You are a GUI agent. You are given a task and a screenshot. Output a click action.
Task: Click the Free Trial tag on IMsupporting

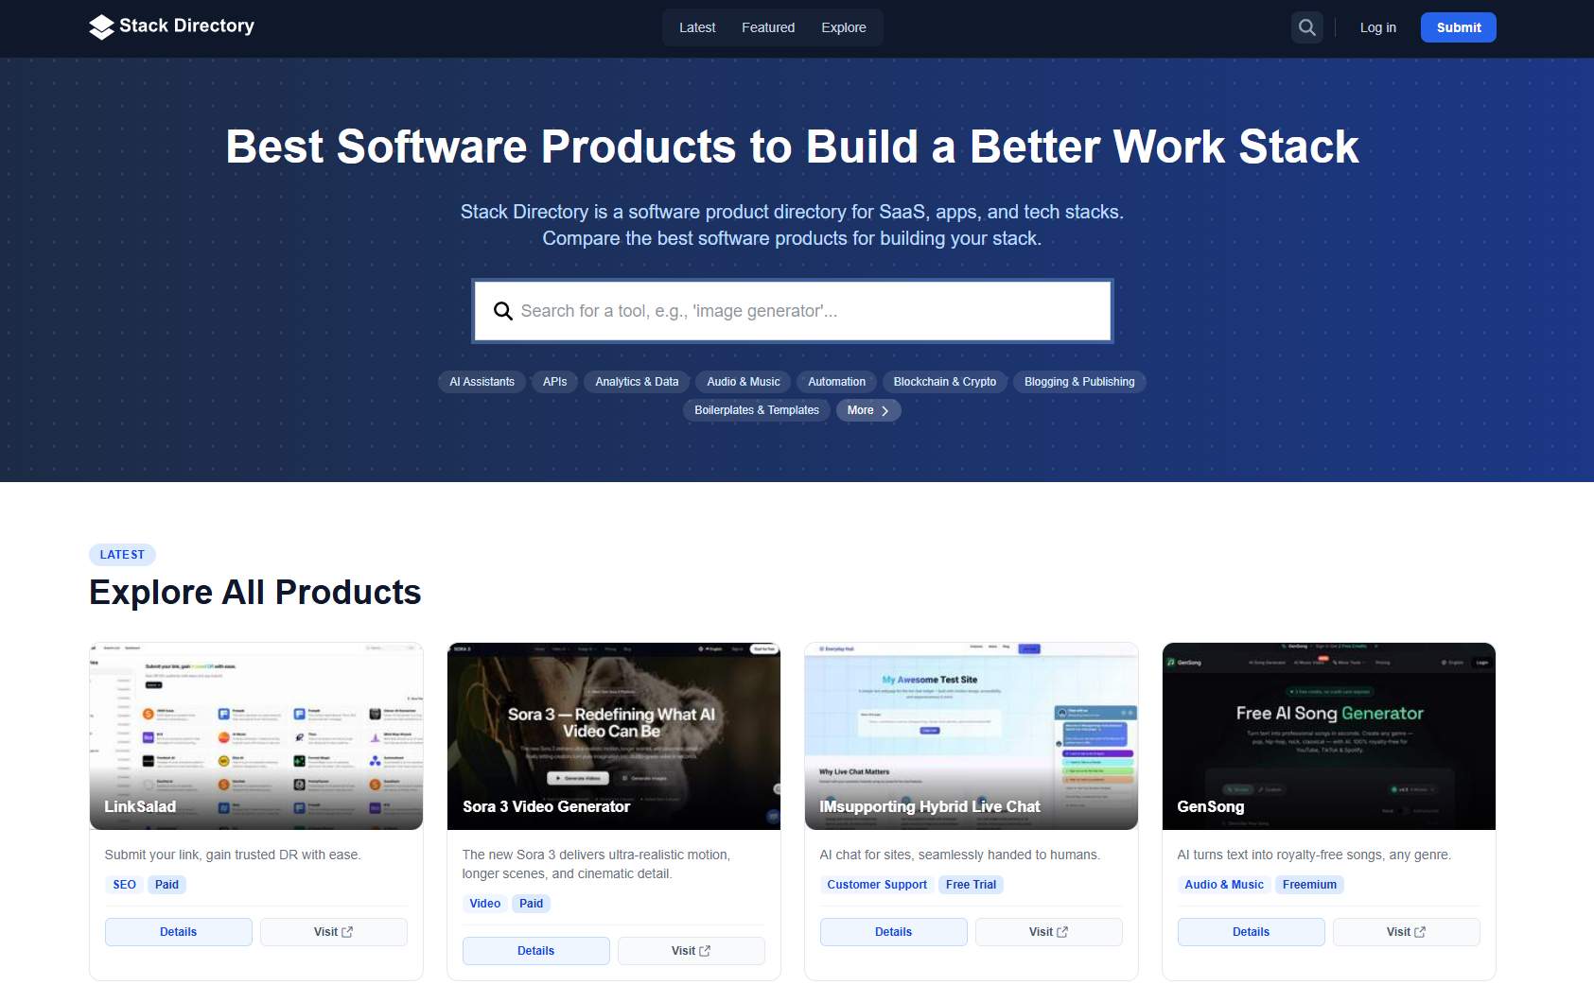click(x=971, y=884)
